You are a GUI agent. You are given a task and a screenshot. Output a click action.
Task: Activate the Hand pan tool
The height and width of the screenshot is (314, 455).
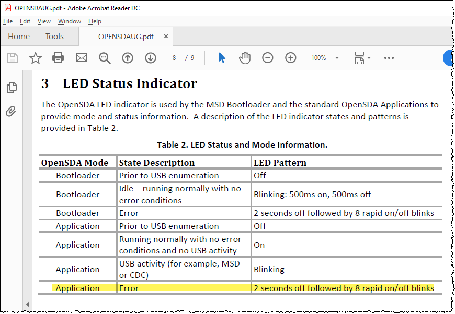pos(245,58)
